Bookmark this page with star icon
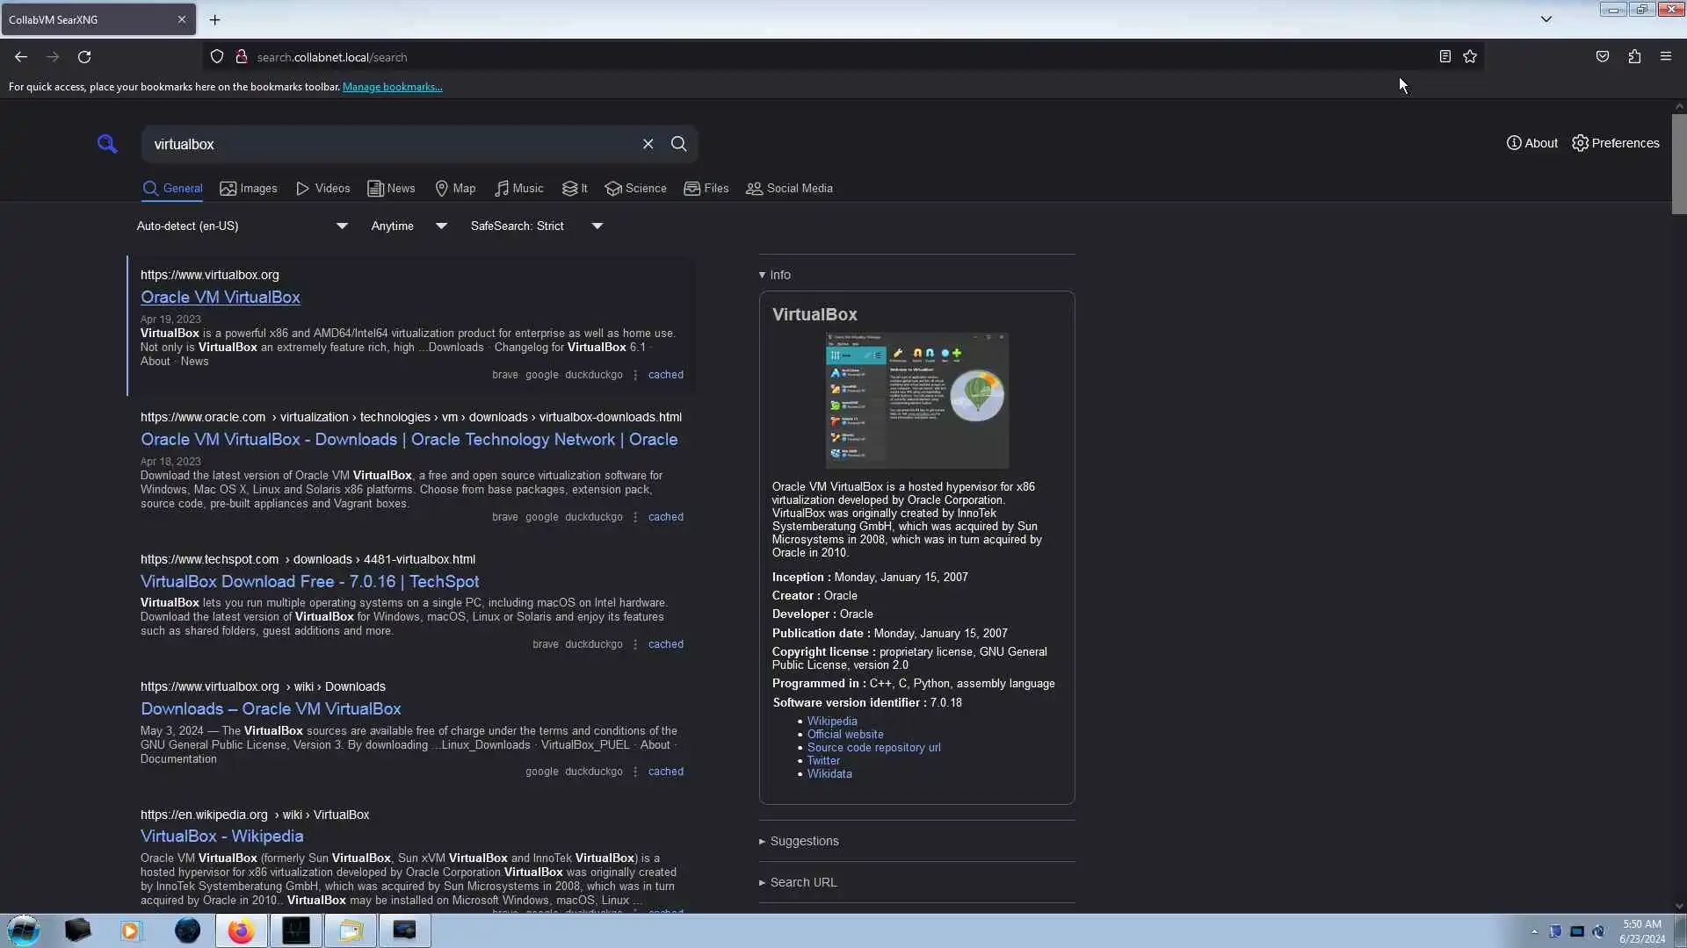Image resolution: width=1687 pixels, height=948 pixels. (1470, 57)
